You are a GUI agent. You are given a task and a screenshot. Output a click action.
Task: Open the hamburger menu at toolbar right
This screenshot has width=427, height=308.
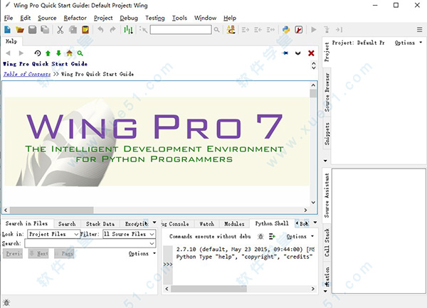point(420,29)
